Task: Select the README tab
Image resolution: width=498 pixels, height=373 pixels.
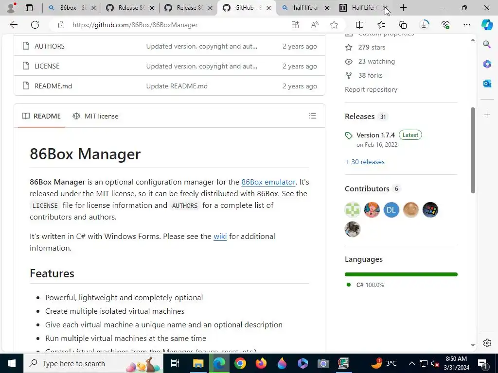Action: [x=41, y=116]
